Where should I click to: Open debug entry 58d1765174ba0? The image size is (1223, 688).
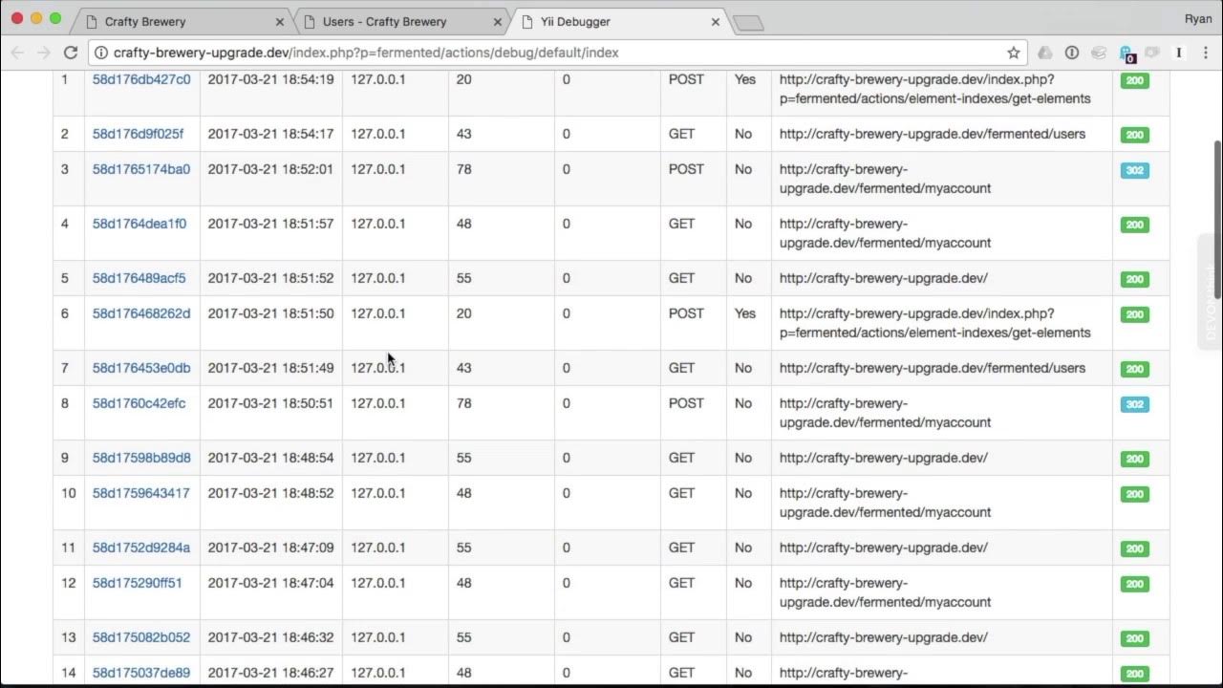point(141,169)
